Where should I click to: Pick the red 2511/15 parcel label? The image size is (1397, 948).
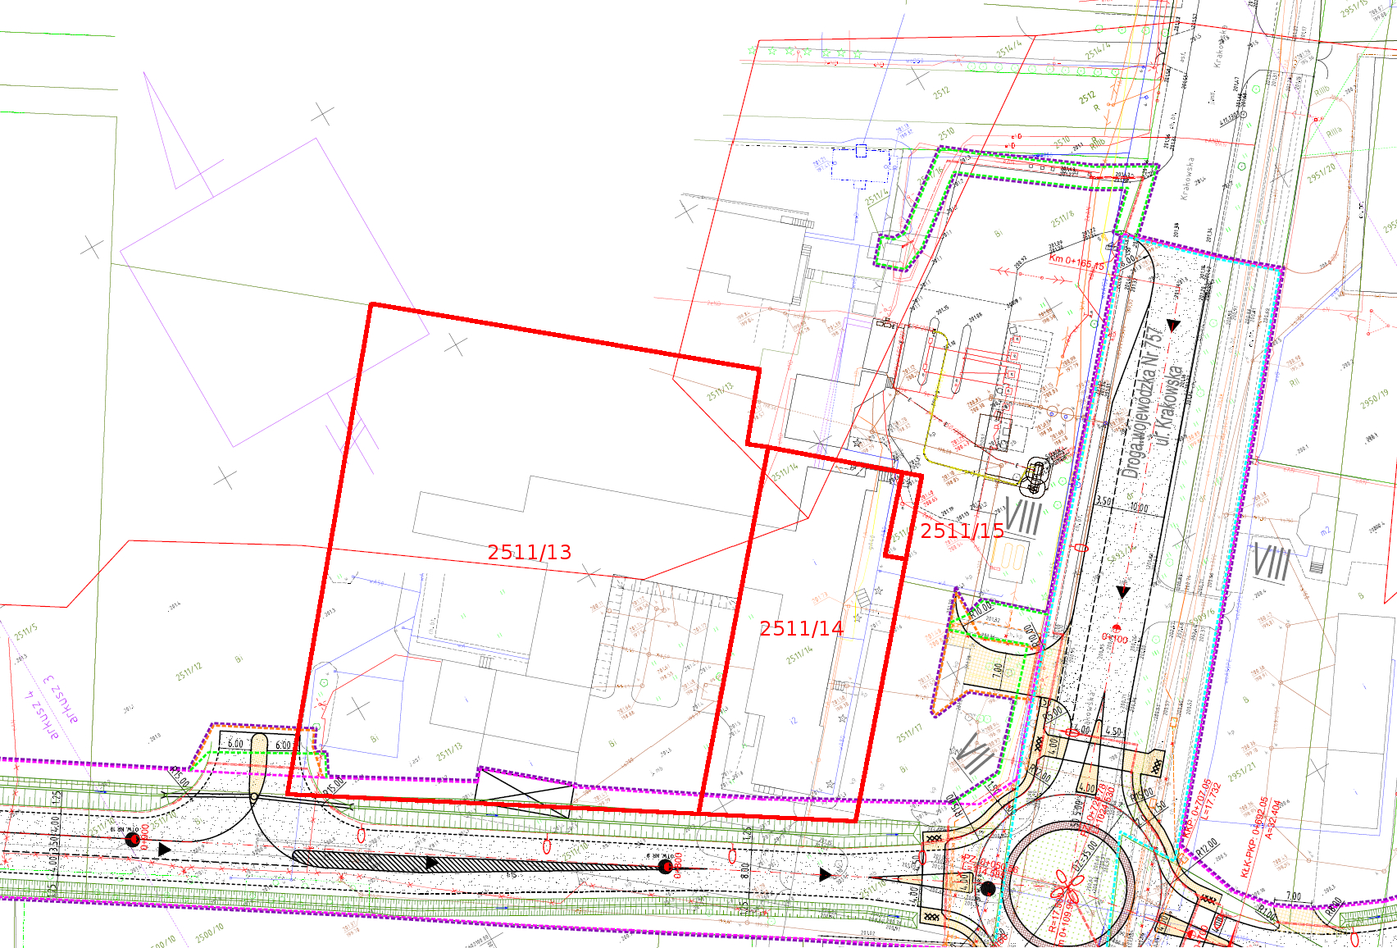[x=962, y=531]
